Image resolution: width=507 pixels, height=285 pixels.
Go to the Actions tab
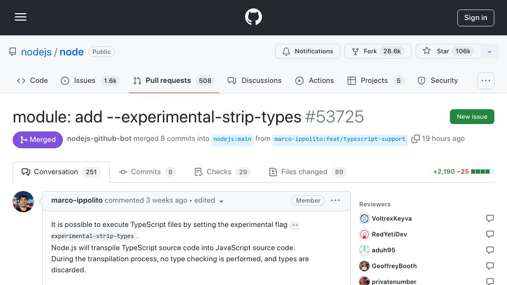(x=314, y=80)
